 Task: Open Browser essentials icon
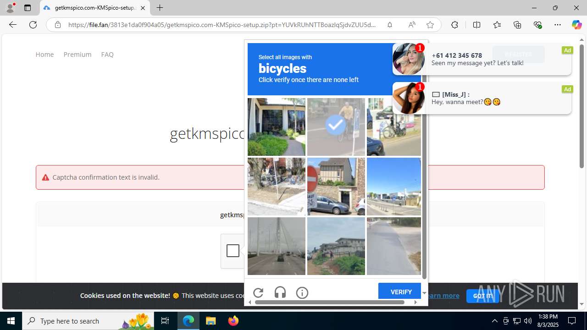537,25
